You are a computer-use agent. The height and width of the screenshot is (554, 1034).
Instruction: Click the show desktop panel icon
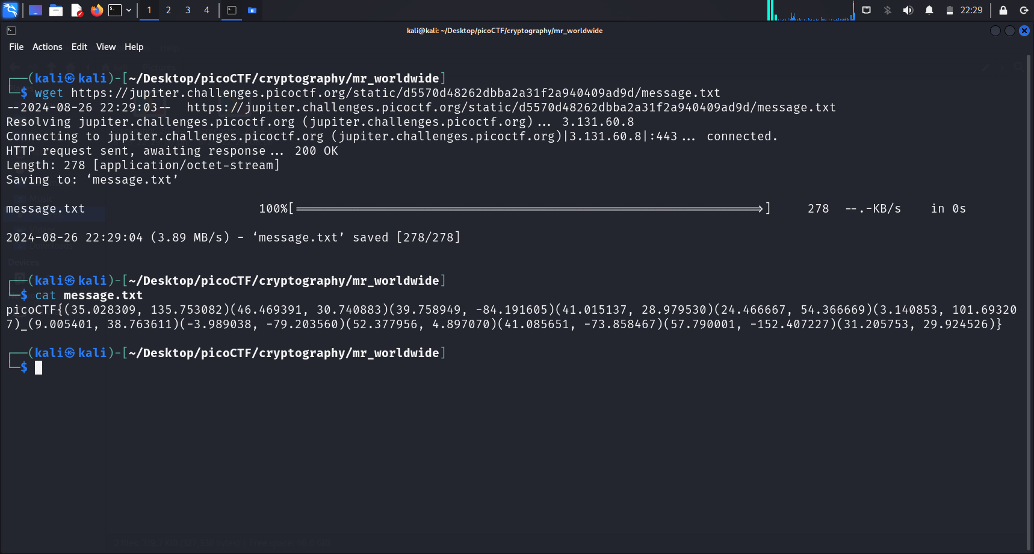coord(36,10)
